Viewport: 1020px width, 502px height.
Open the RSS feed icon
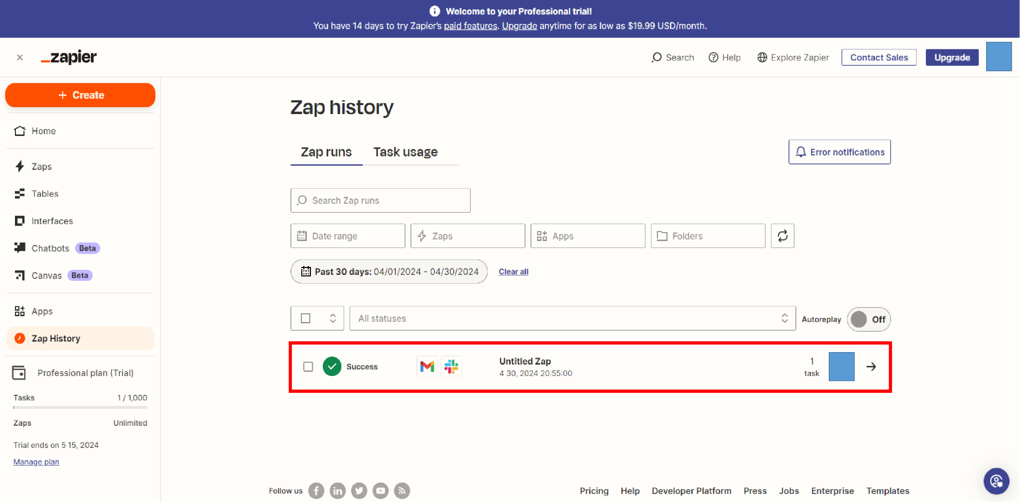point(402,491)
